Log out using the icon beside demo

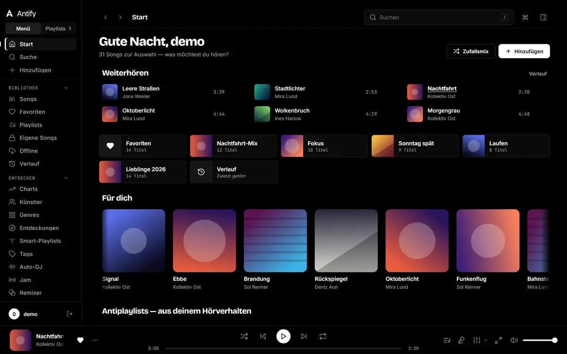coord(69,314)
